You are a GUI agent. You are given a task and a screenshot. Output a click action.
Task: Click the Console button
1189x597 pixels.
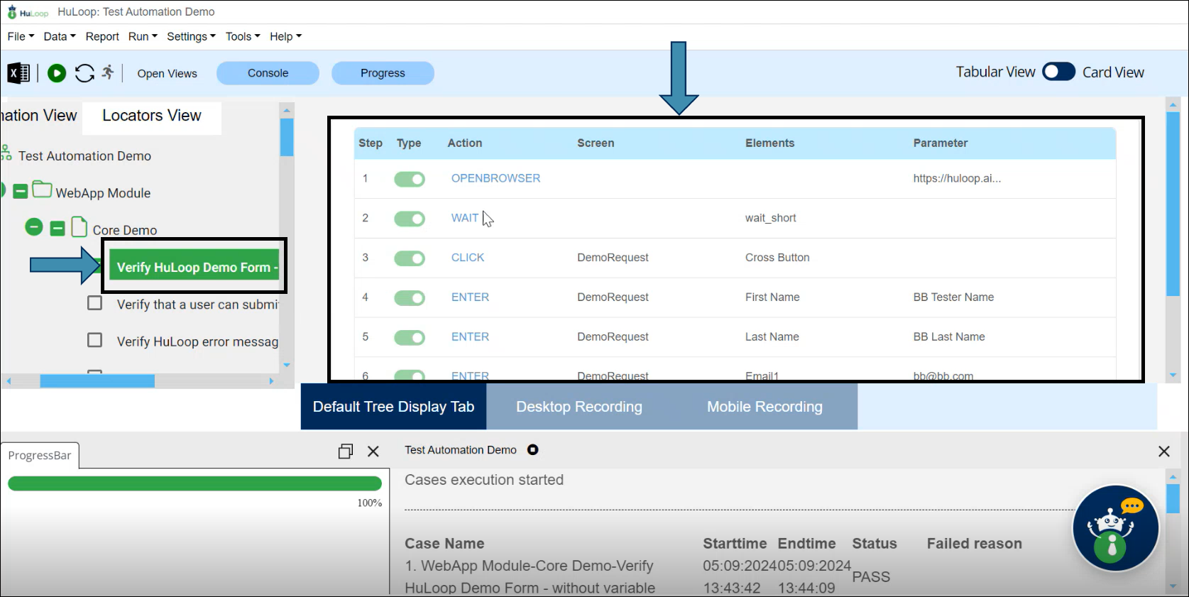268,73
